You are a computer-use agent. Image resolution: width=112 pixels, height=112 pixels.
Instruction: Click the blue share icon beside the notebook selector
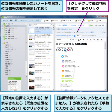pos(103,26)
